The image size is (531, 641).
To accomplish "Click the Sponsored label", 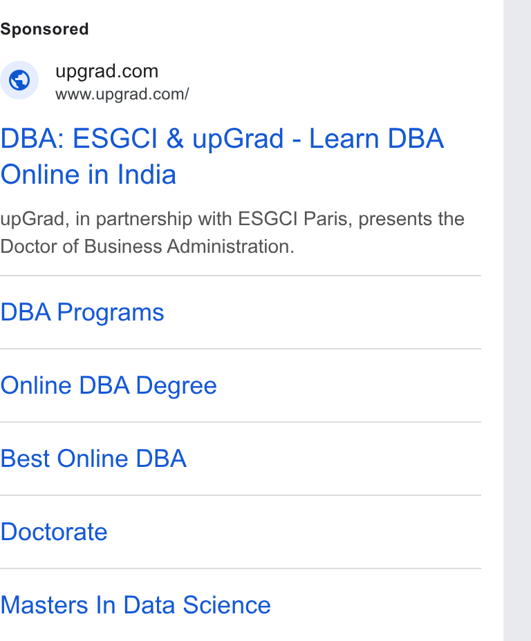I will tap(44, 30).
